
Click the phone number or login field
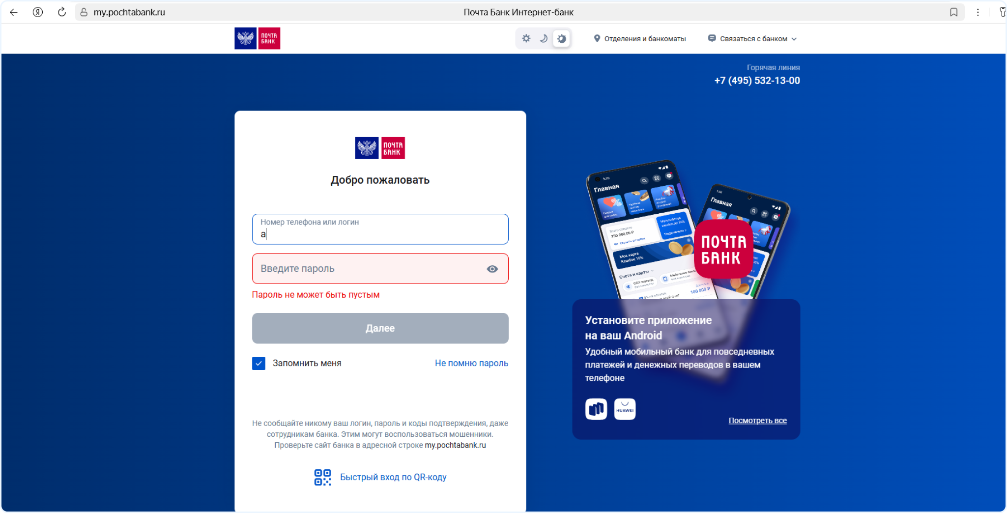(x=380, y=229)
